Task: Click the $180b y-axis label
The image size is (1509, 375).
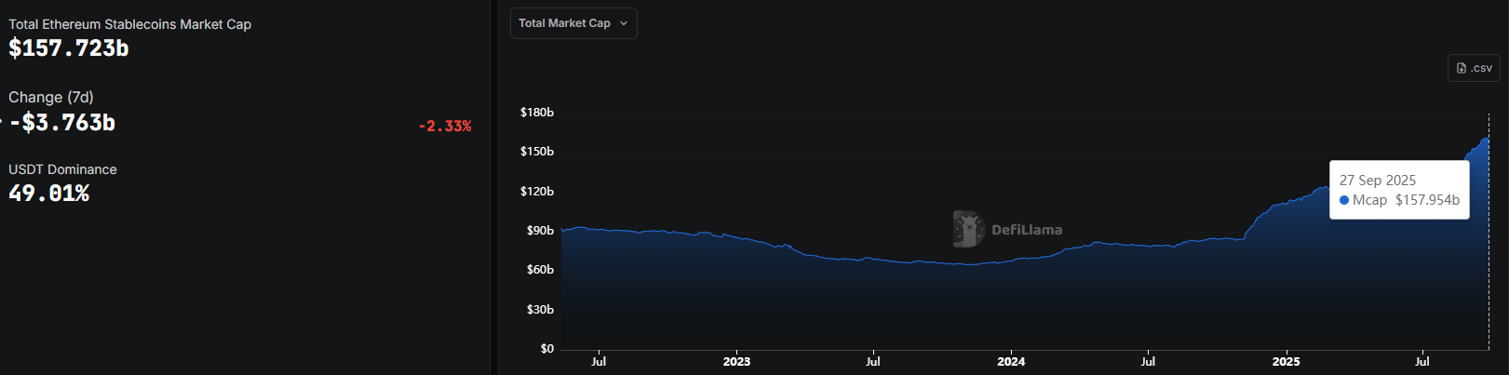Action: [x=537, y=113]
